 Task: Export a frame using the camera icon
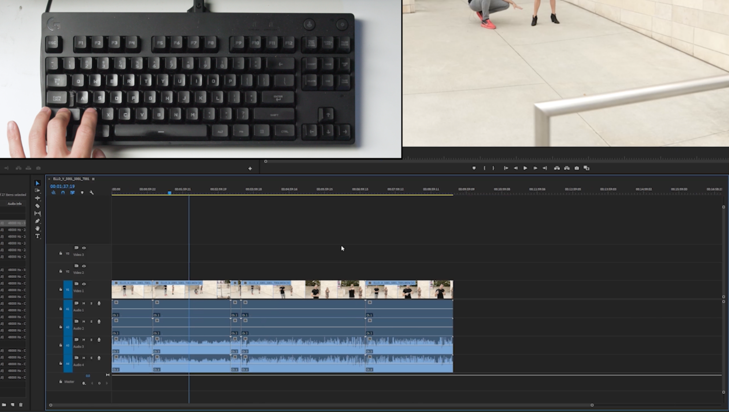click(576, 168)
